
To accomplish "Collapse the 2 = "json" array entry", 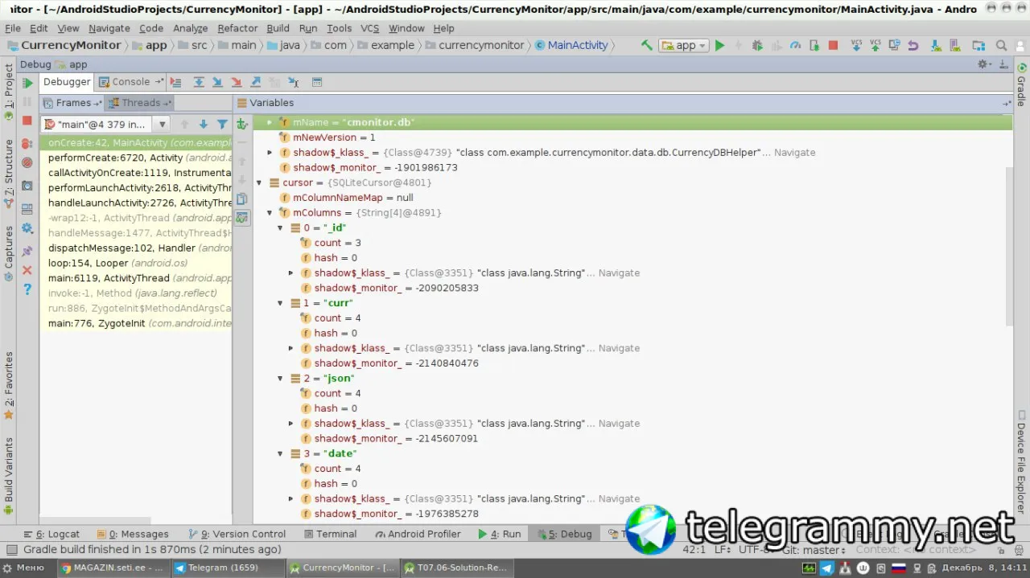I will pyautogui.click(x=281, y=379).
